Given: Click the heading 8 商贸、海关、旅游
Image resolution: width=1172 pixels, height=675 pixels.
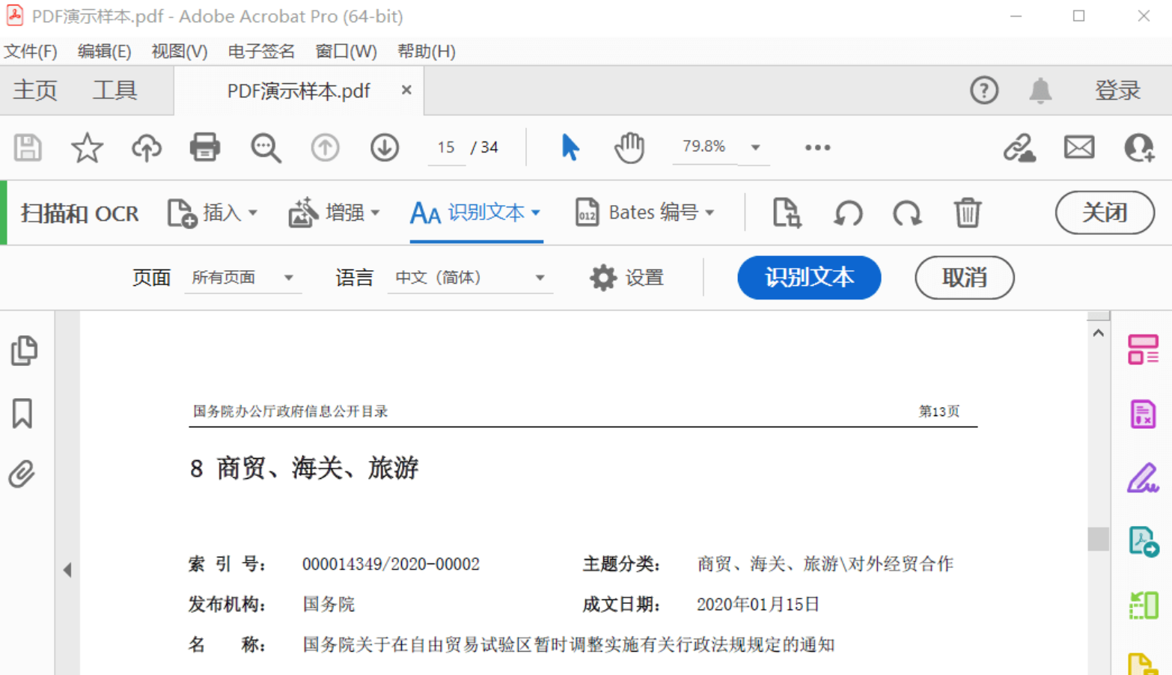Looking at the screenshot, I should [x=304, y=468].
